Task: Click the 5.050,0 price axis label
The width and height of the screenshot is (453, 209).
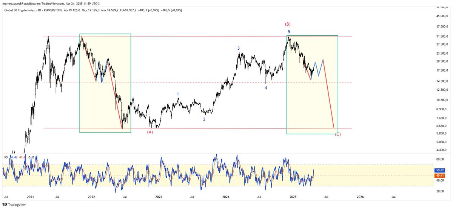Action: tap(441, 142)
